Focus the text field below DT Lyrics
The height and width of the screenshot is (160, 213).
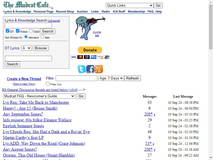coord(28,58)
